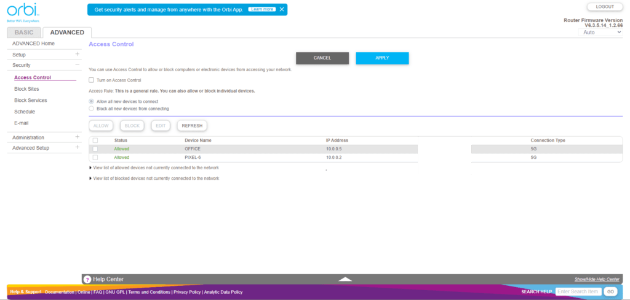Image resolution: width=630 pixels, height=300 pixels.
Task: Tick the PIXEL-6 device row checkbox
Action: point(95,158)
